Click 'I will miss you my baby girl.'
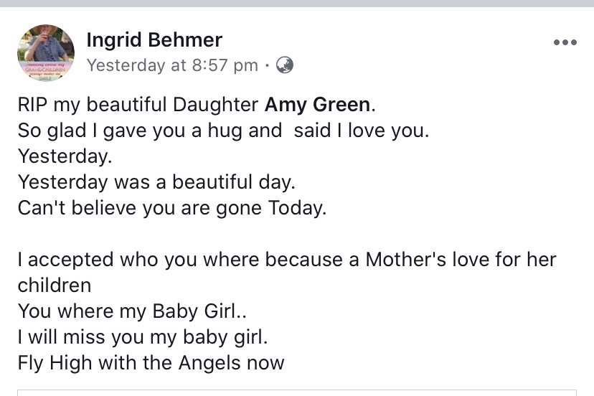 143,337
